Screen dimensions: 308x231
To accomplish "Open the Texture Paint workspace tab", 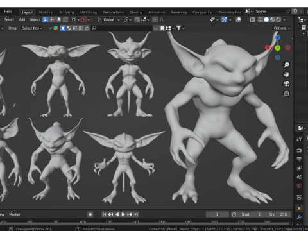I will click(113, 12).
